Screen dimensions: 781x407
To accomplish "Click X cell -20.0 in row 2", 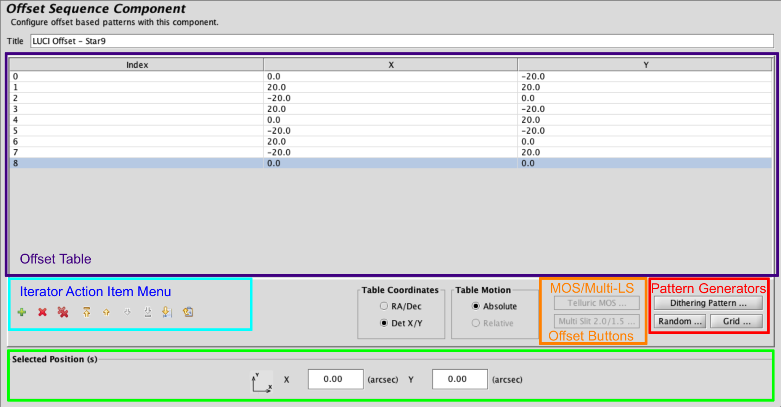I will [390, 98].
